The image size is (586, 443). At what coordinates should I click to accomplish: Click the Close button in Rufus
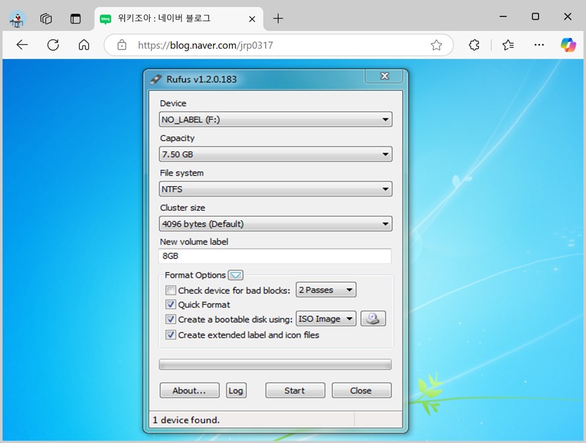coord(361,390)
